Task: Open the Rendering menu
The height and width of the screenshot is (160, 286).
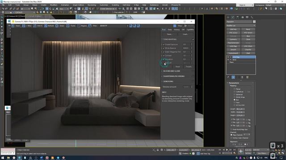Action: click(92, 5)
